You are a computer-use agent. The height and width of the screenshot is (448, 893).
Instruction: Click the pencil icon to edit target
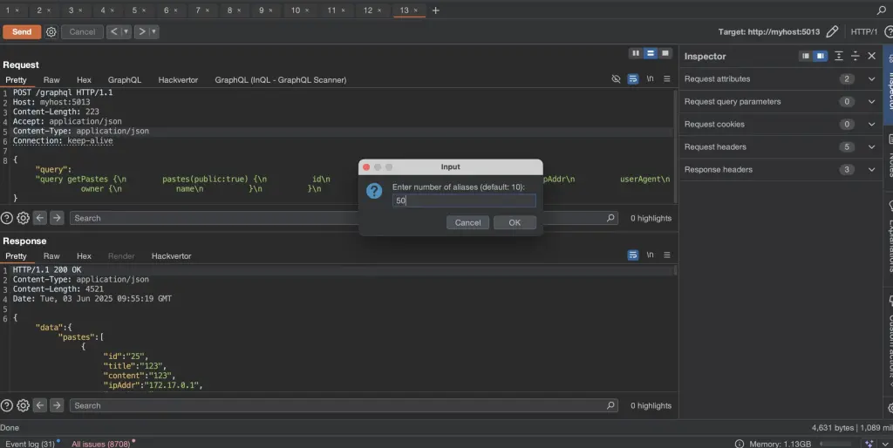(832, 32)
